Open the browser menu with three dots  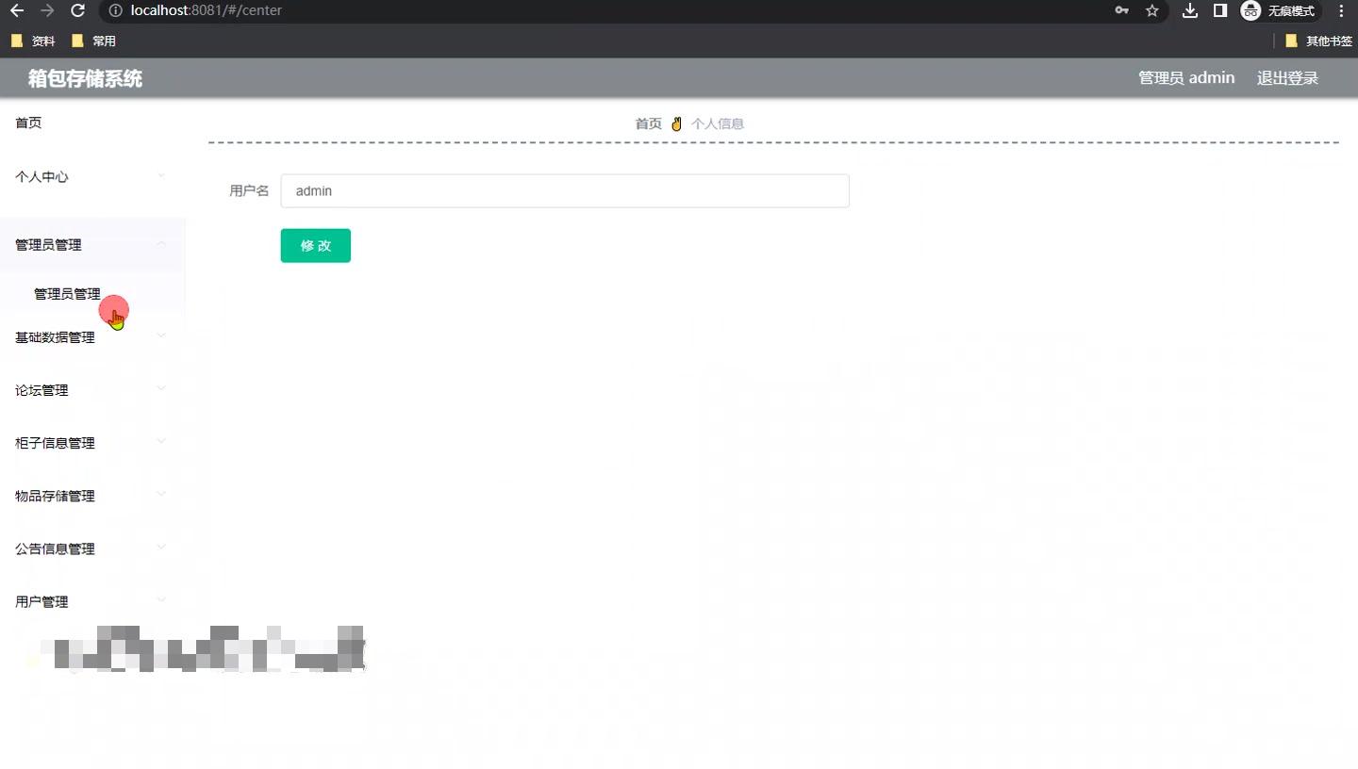pos(1342,10)
